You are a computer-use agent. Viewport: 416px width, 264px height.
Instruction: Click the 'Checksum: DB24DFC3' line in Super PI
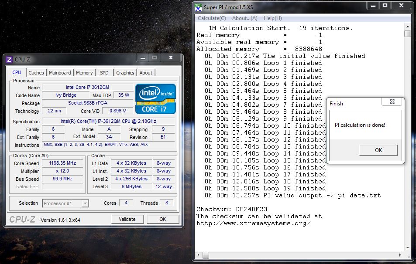(x=232, y=209)
